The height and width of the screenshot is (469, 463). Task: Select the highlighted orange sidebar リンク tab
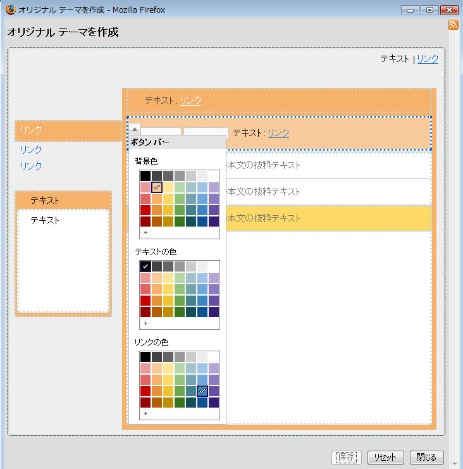[x=68, y=131]
